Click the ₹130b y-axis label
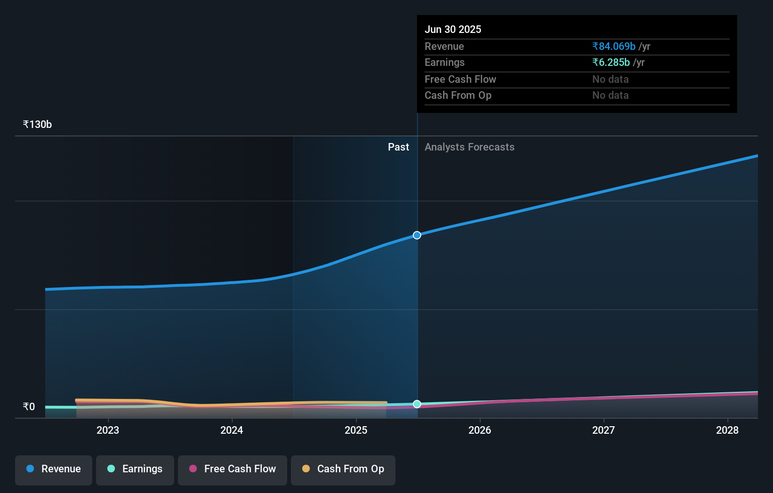The image size is (773, 493). coord(37,125)
